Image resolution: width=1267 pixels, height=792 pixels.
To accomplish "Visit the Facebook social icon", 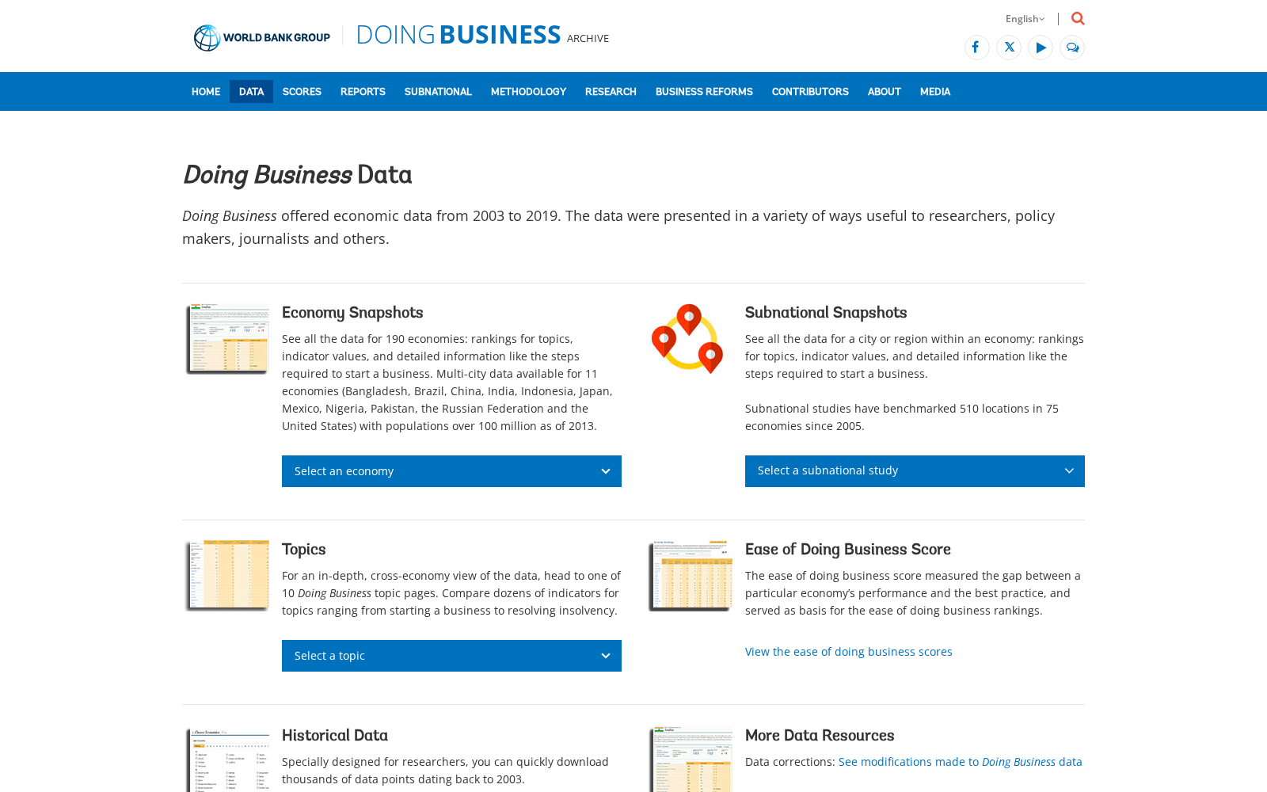I will pos(976,48).
